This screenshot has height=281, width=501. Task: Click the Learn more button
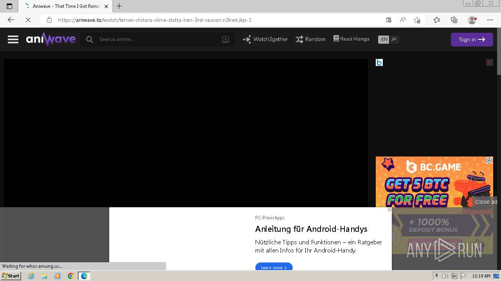274,267
